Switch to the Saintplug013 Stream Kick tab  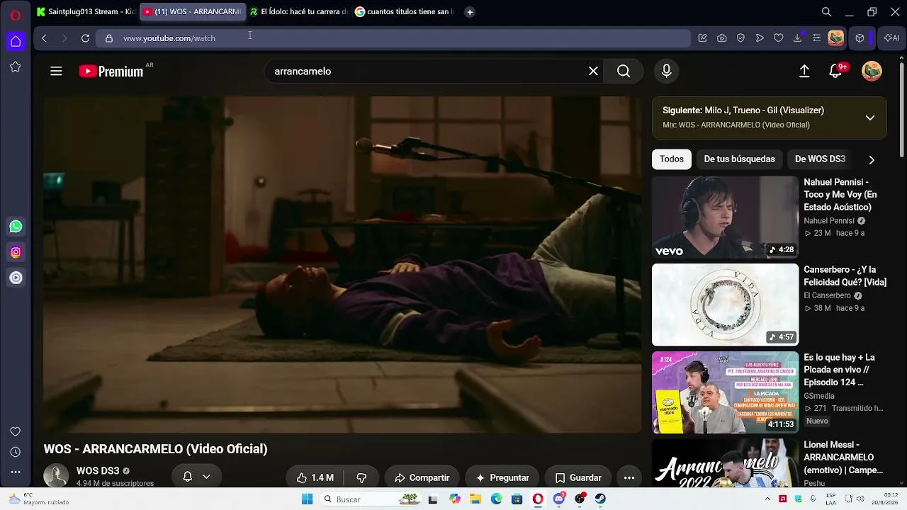86,12
